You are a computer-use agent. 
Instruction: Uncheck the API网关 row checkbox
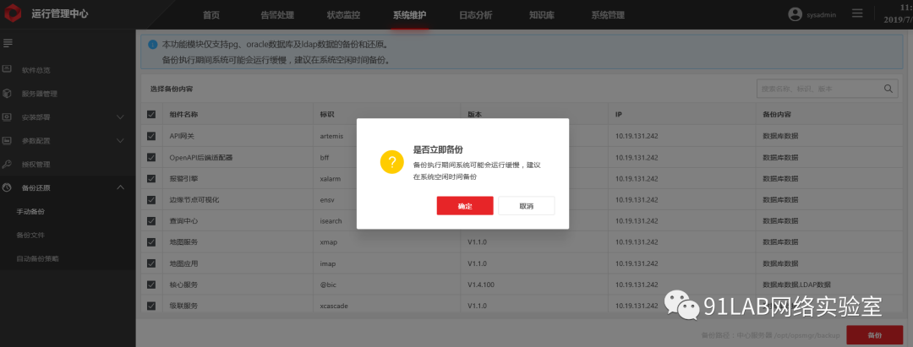(x=151, y=136)
